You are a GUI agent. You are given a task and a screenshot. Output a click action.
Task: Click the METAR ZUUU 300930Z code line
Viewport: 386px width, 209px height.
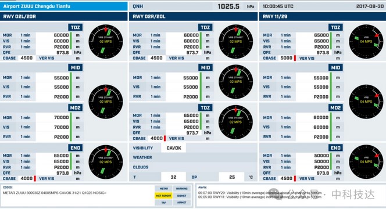55,193
